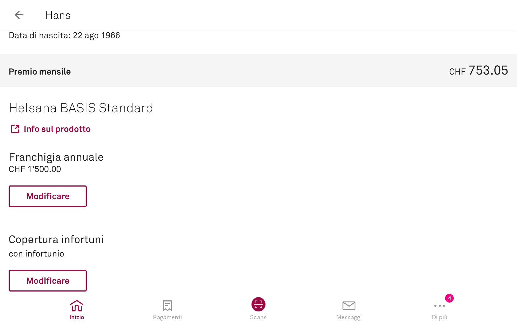Click the con infortunio text

tap(36, 254)
